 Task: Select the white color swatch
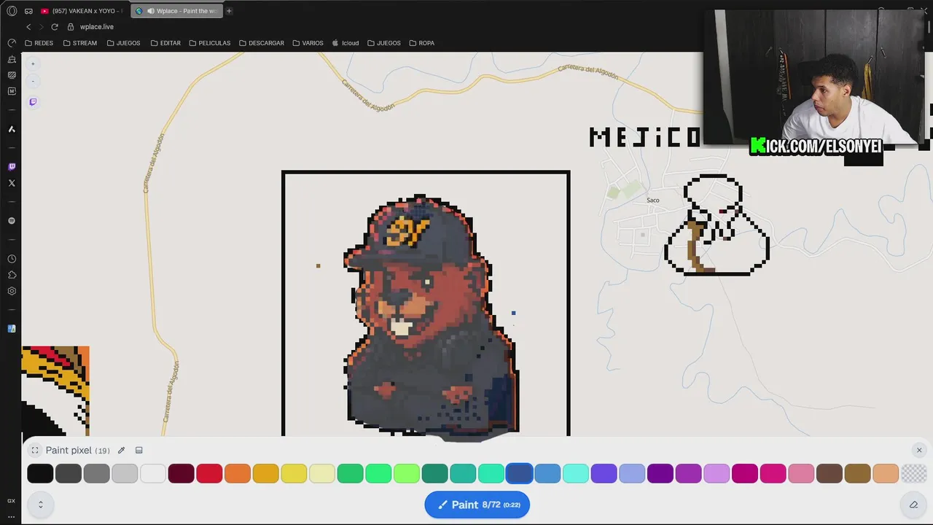click(153, 474)
